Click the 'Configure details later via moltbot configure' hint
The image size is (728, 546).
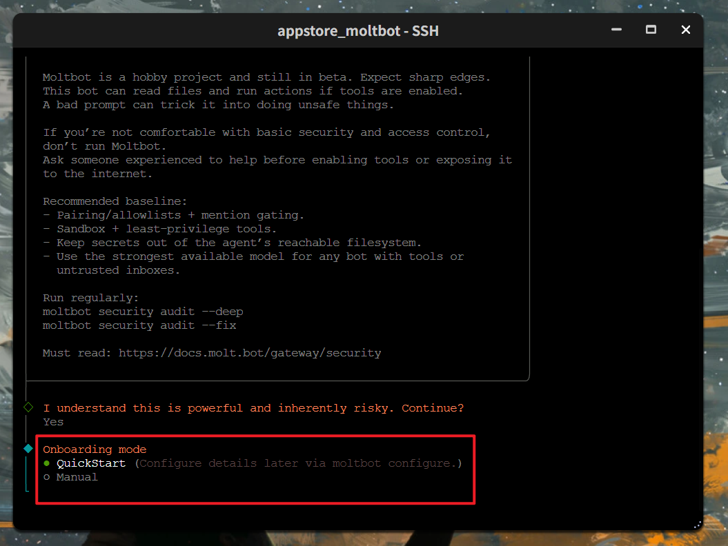(299, 463)
